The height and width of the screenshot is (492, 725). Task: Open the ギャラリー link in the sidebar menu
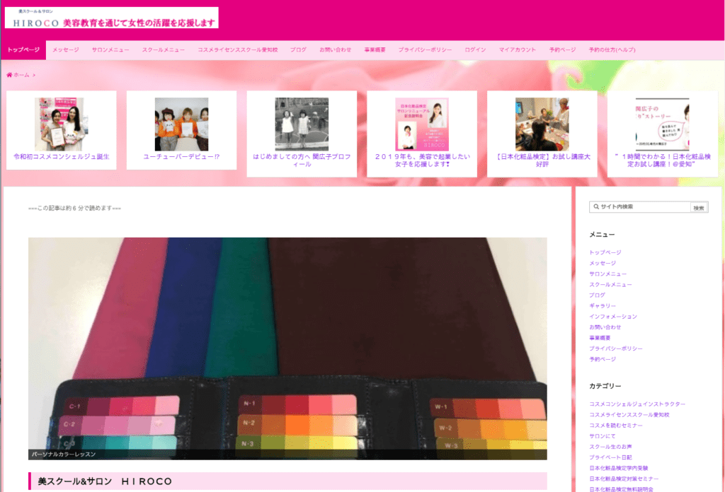click(603, 306)
